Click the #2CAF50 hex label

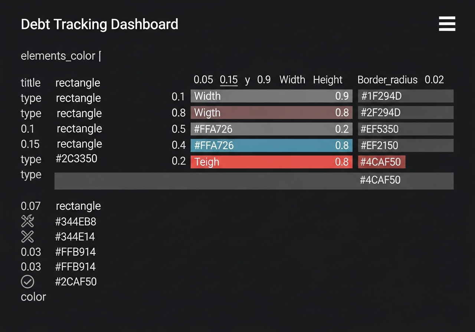[x=76, y=282]
